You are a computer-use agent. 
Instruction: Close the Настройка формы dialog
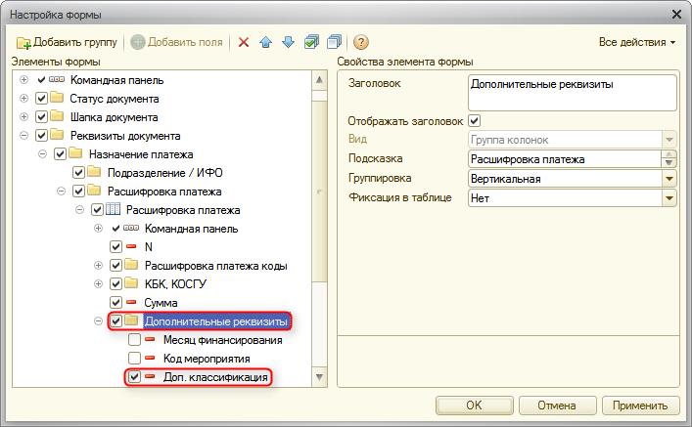(x=676, y=15)
